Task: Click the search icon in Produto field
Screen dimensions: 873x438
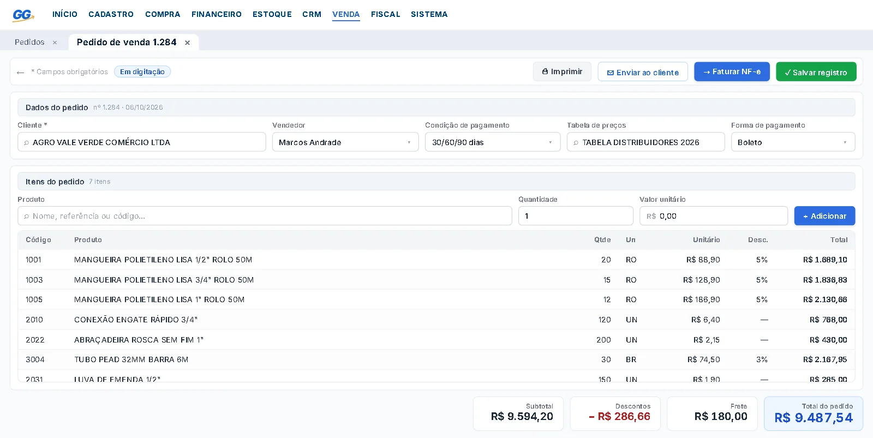Action: (26, 217)
